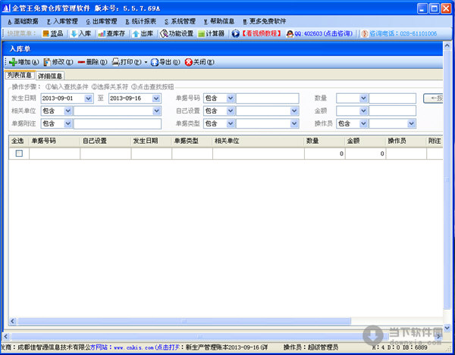Open the 基础数据 menu
Screen dimensions: 455x355
[x=23, y=21]
